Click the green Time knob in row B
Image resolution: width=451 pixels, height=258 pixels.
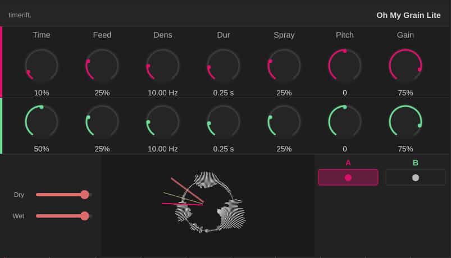click(x=42, y=122)
